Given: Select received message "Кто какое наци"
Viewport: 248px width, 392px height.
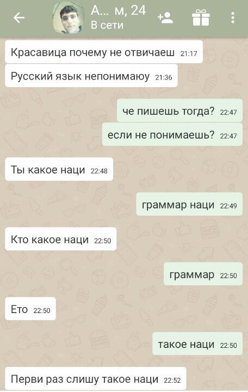Looking at the screenshot, I should pos(61,239).
